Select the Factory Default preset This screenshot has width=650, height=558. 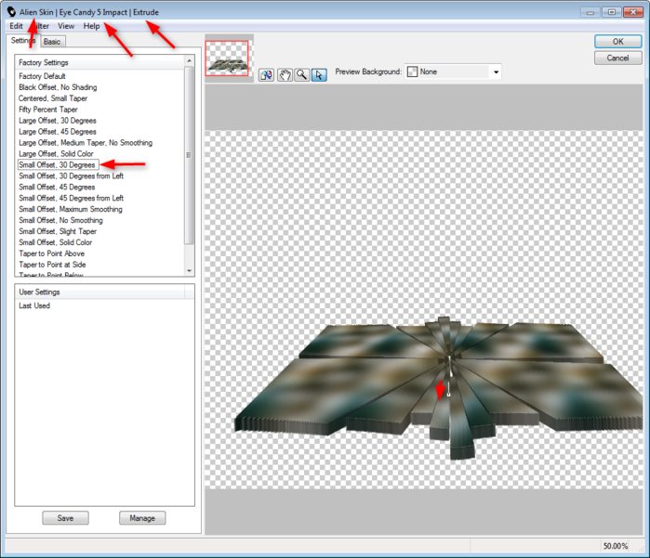(x=42, y=76)
